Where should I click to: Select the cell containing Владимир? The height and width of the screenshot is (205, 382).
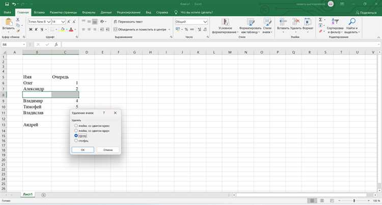(x=37, y=100)
